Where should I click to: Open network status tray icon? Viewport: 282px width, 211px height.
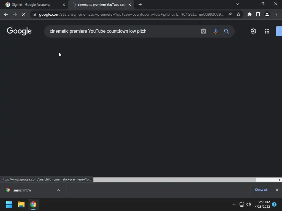pos(242,204)
